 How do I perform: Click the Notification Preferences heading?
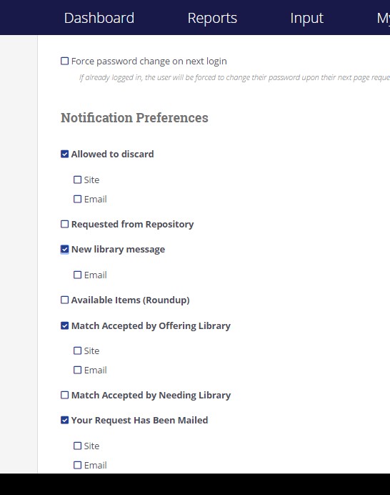[134, 118]
